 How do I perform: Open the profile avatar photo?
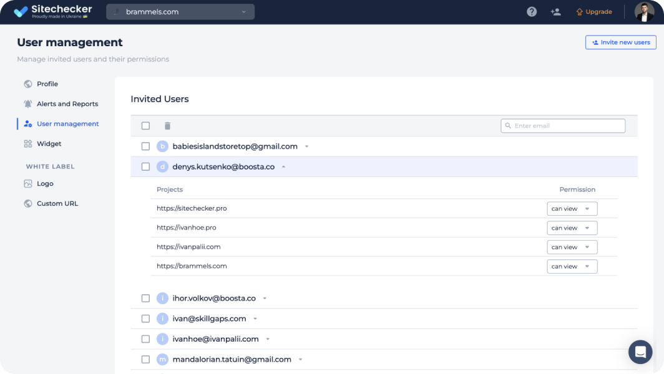click(x=644, y=12)
